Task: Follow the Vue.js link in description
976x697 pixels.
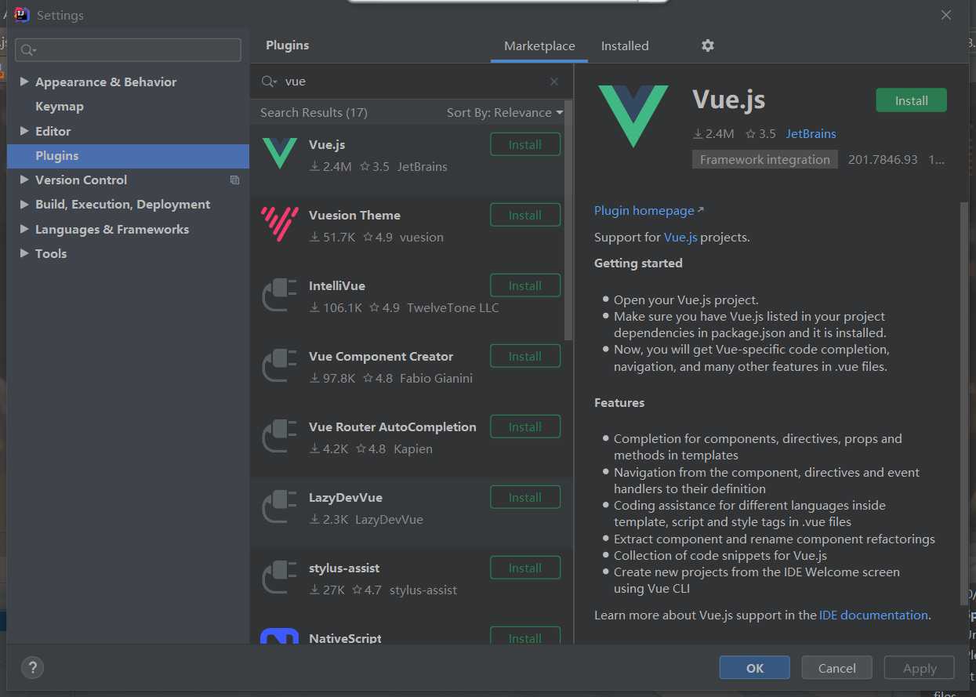Action: 680,237
